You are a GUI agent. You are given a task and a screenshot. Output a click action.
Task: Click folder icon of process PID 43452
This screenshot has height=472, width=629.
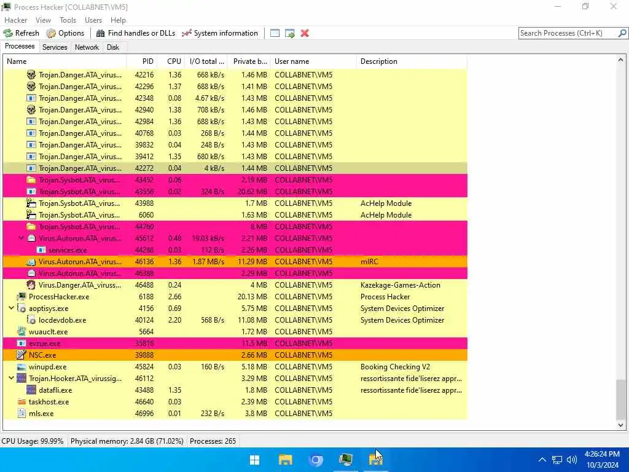31,180
